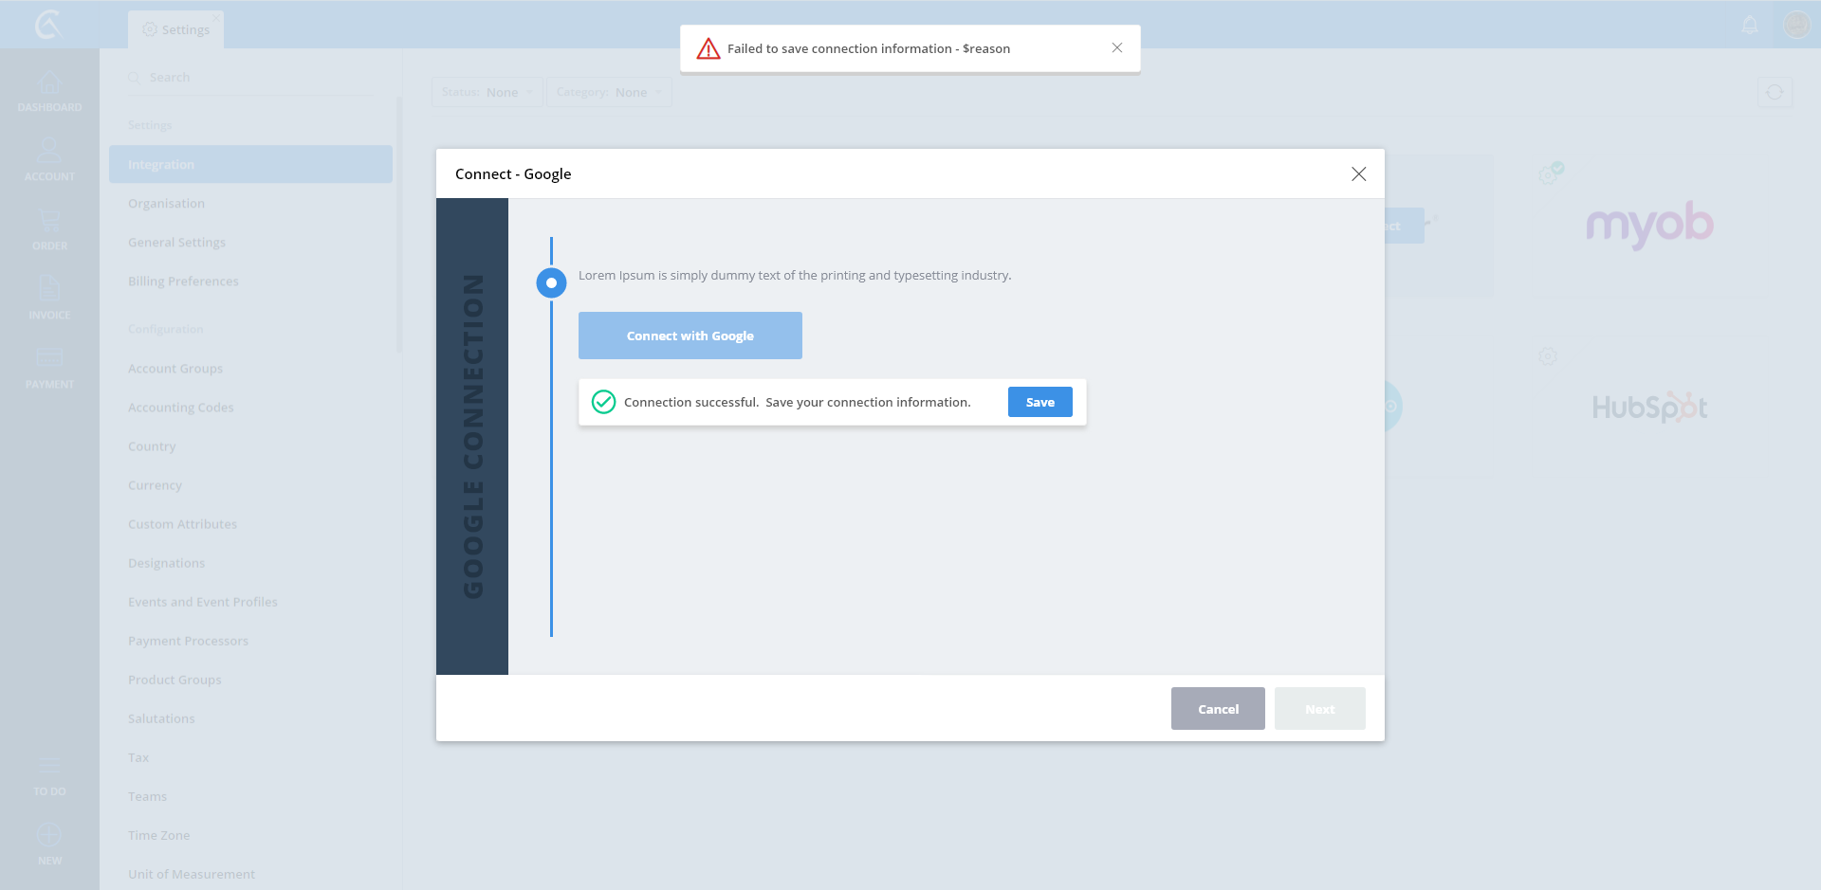Screen dimensions: 1821x890
Task: Click the refresh icon at top right
Action: point(1775,92)
